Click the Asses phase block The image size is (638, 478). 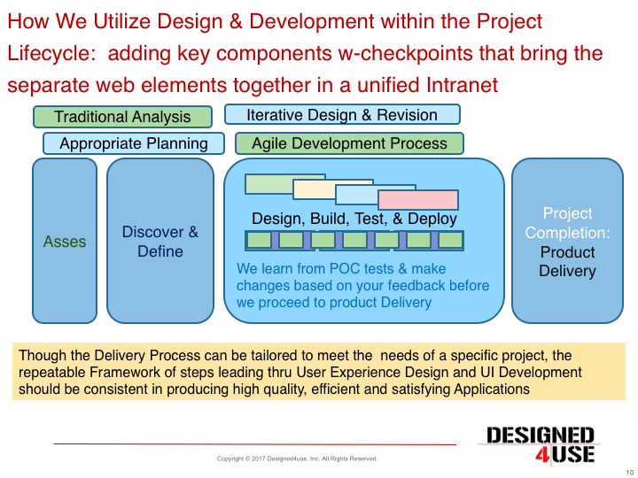pos(65,241)
